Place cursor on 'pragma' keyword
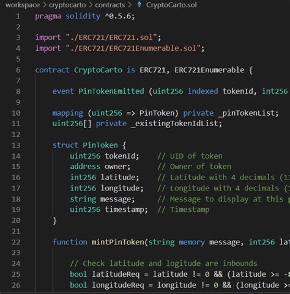The height and width of the screenshot is (294, 290). 48,17
